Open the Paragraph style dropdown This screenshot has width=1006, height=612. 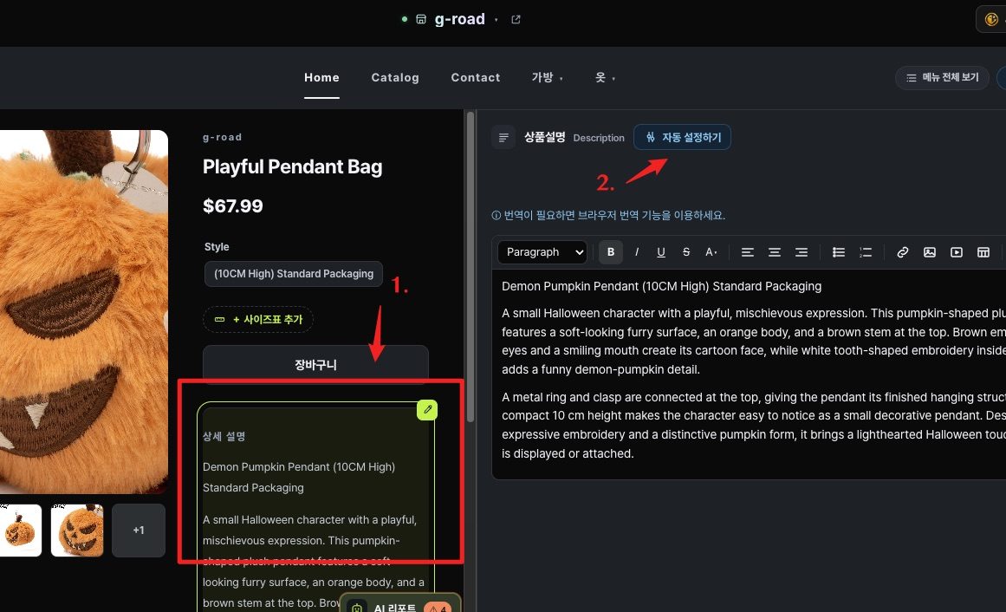(x=542, y=251)
